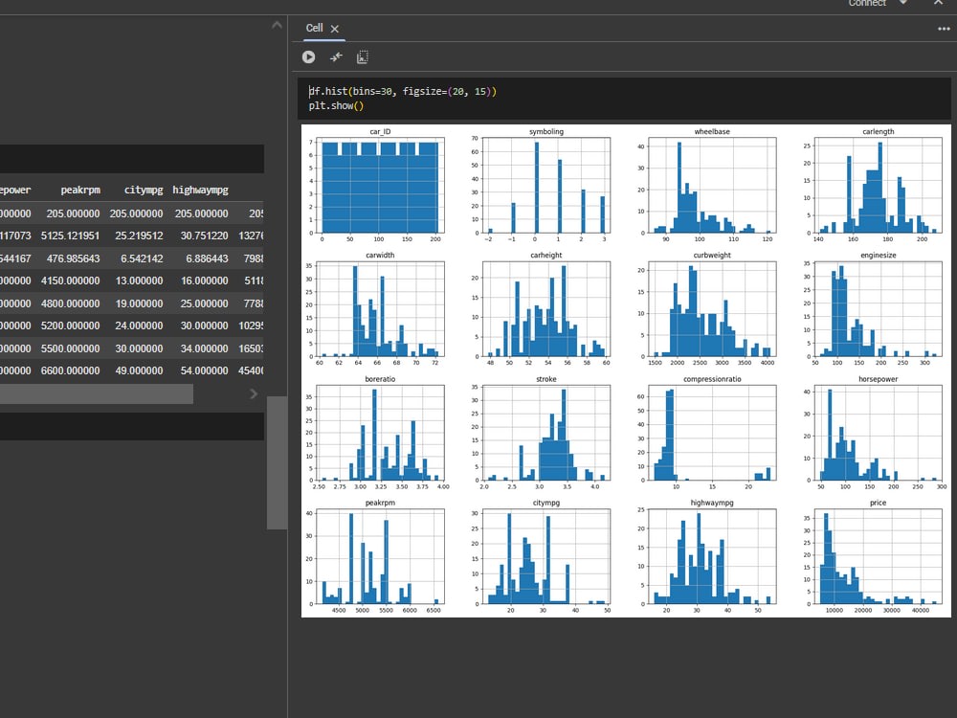The image size is (957, 718).
Task: Click the citympg column header
Action: tap(144, 190)
